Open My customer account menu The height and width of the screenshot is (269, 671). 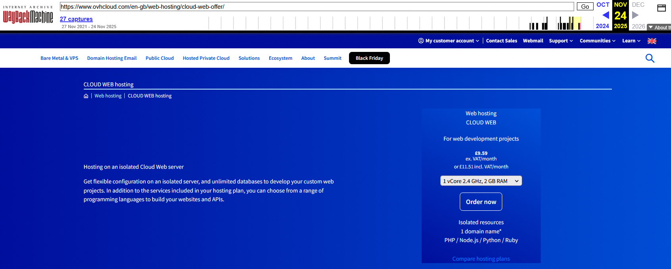tap(449, 41)
